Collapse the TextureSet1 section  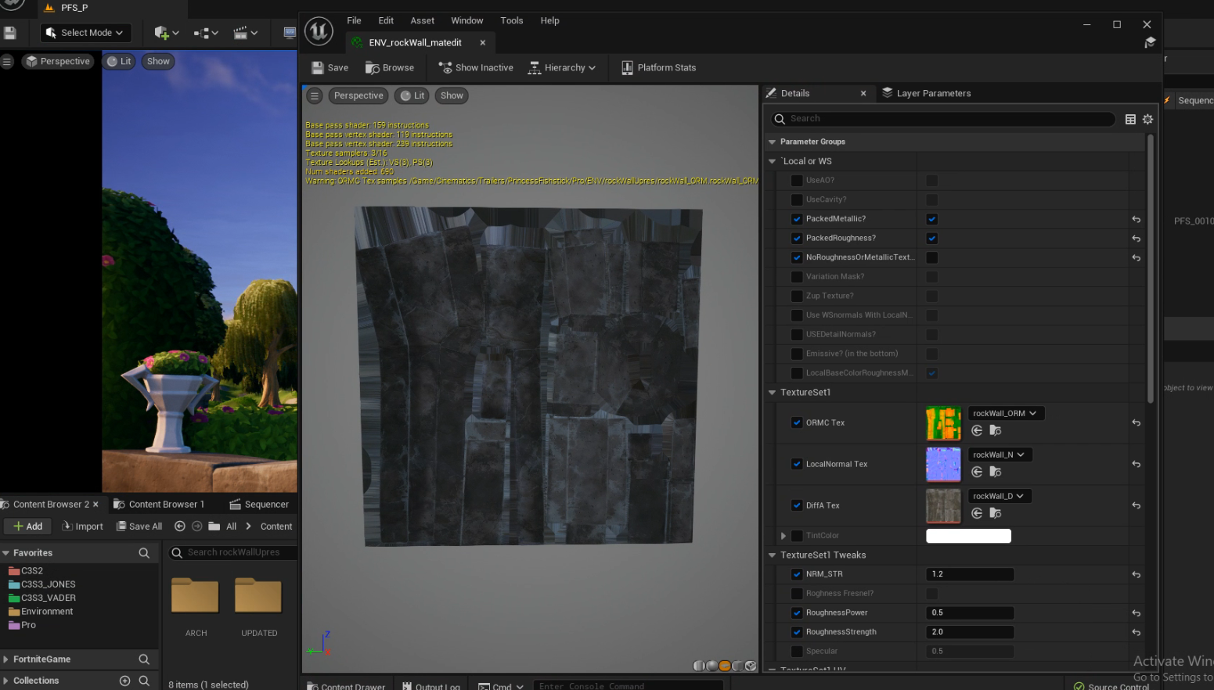click(x=772, y=392)
